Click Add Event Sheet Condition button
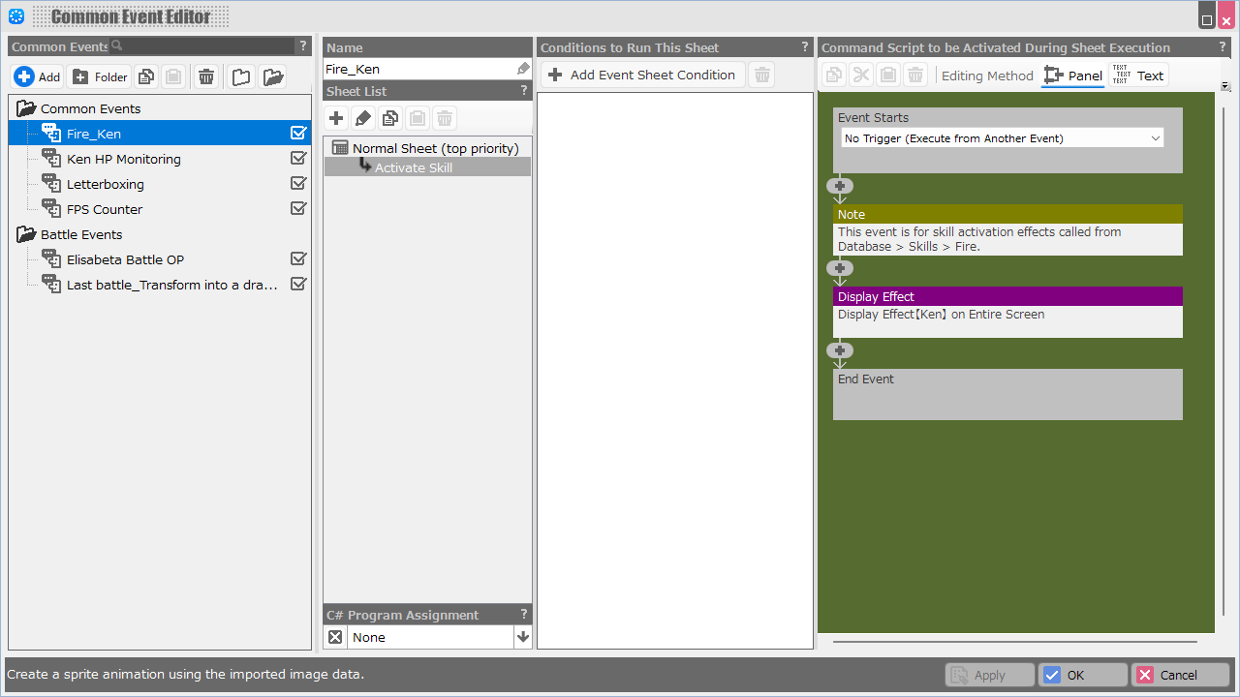The image size is (1240, 697). tap(642, 76)
